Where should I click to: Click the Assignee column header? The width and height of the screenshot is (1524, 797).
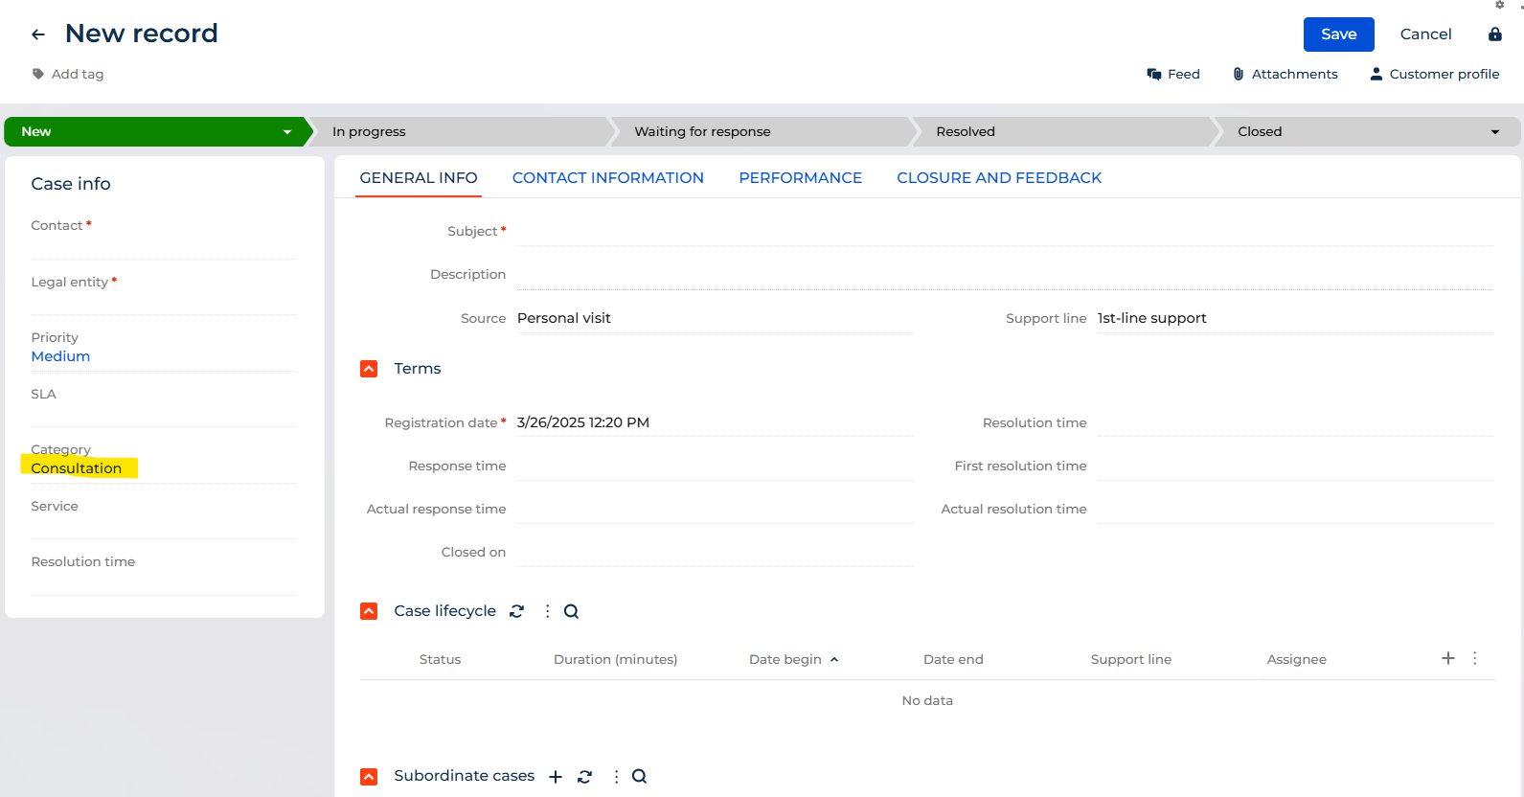(1297, 659)
